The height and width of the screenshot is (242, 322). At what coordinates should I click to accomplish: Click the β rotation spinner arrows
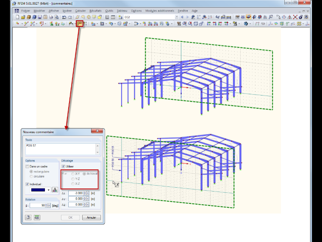[x=46, y=205]
